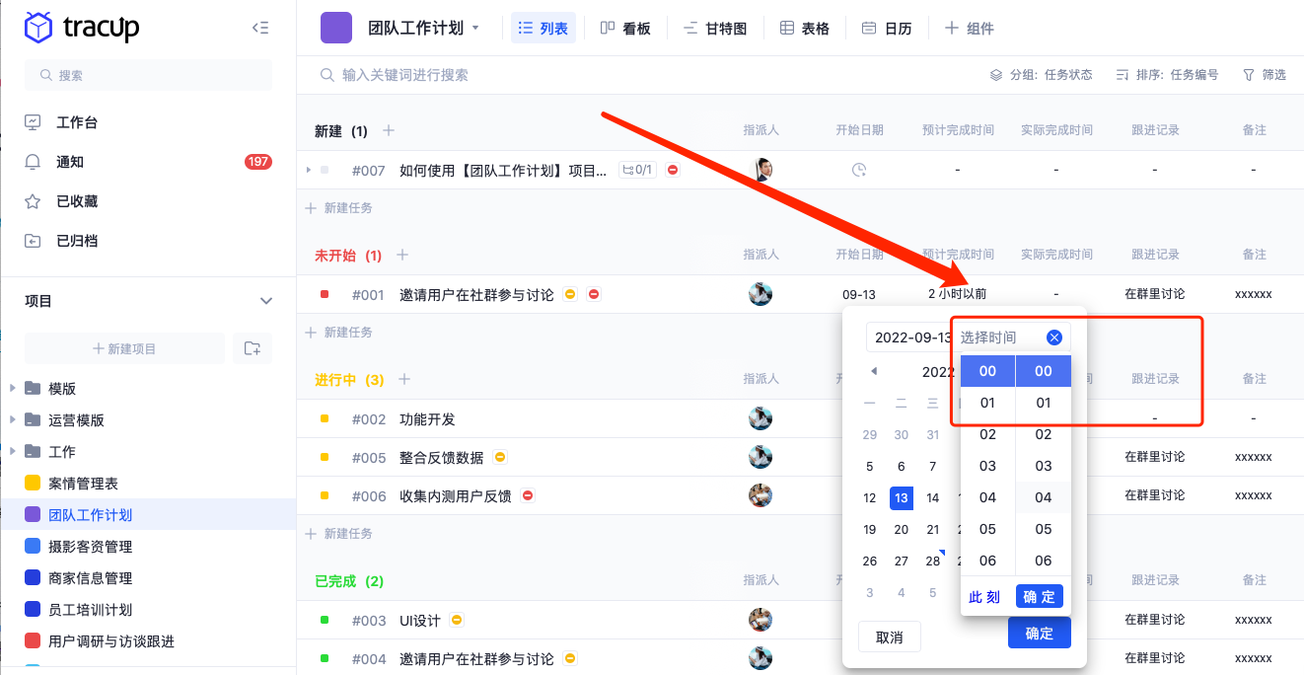Click the status square of task #001
The height and width of the screenshot is (675, 1304).
(325, 294)
